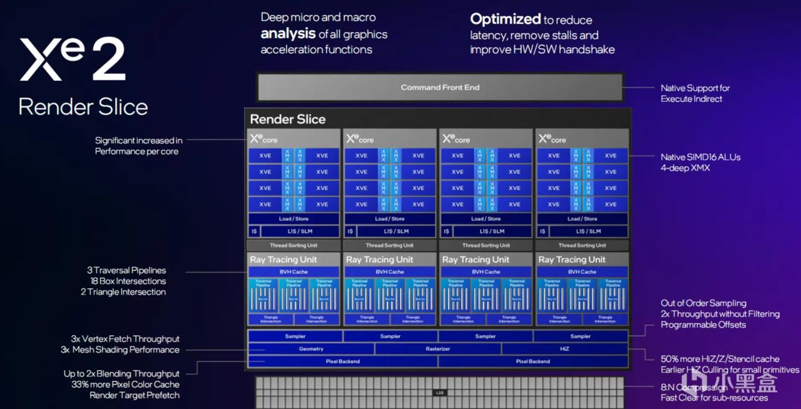
Task: Select the Geometry block
Action: pyautogui.click(x=311, y=349)
